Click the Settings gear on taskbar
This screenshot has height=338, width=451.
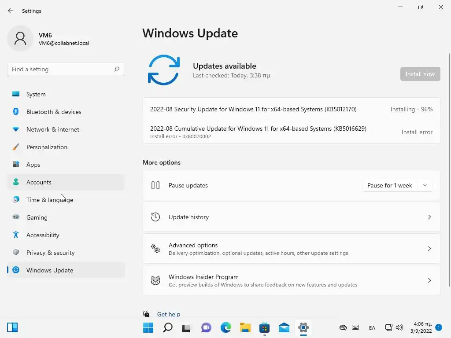pos(303,327)
